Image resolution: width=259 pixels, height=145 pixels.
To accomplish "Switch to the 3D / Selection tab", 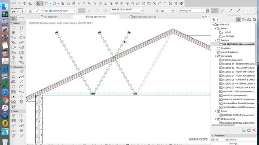I will coord(143,17).
